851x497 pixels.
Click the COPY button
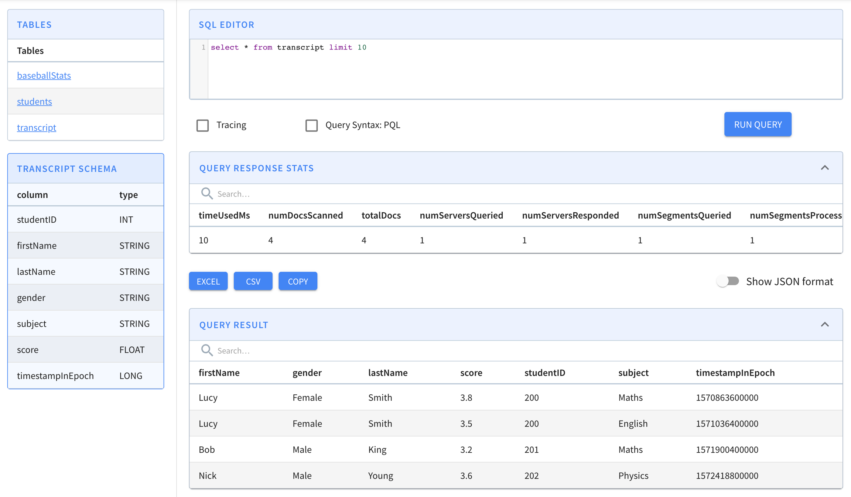pos(298,281)
